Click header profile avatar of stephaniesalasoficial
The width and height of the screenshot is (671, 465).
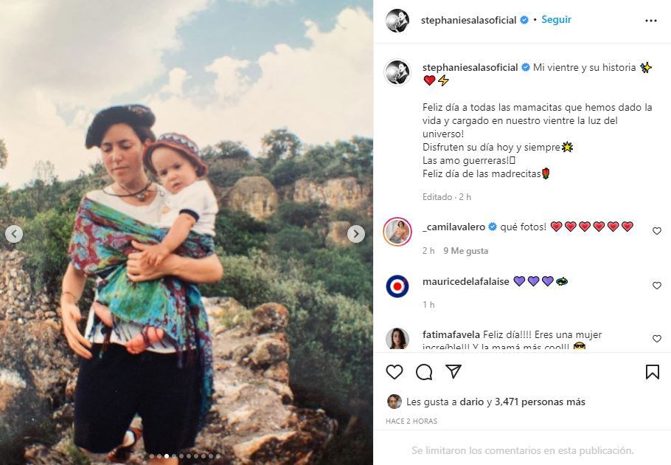pos(397,21)
